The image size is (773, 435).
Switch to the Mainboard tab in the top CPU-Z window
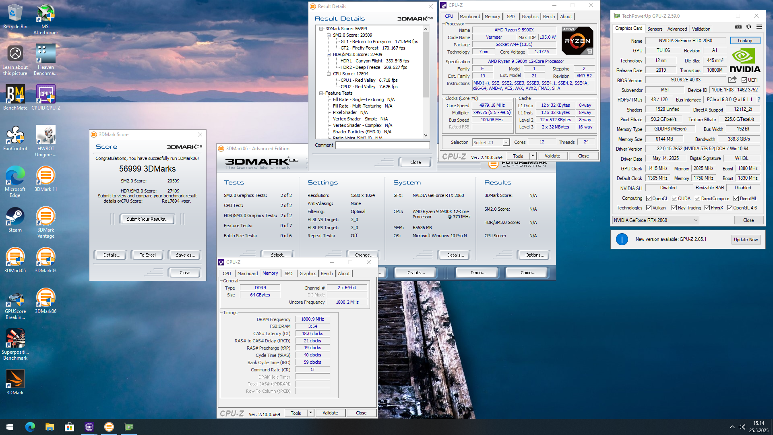point(470,17)
